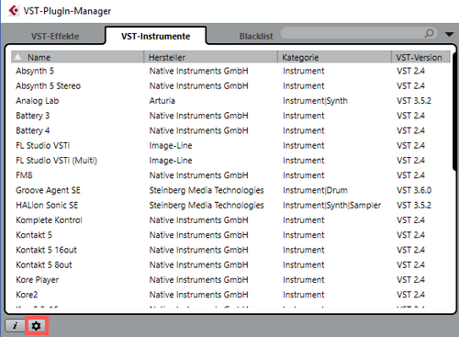Viewport: 459px width, 337px height.
Task: Select HALion Sonic SE plug-in row
Action: click(x=230, y=205)
